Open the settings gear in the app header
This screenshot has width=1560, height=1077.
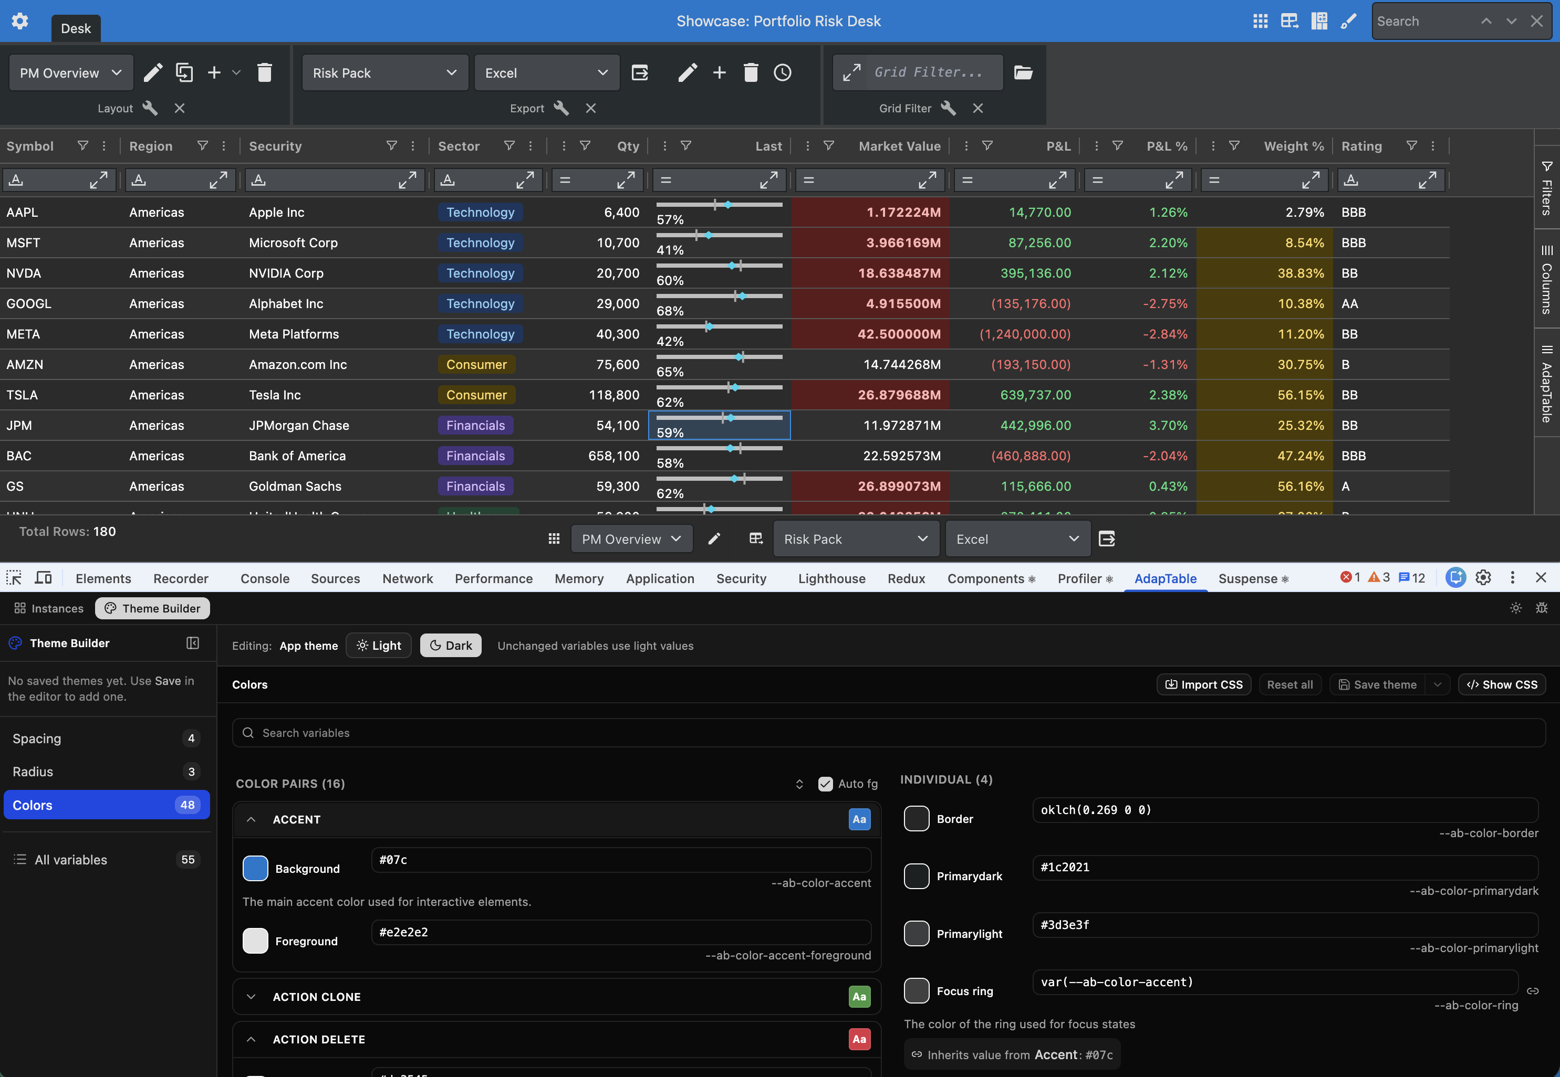point(20,21)
